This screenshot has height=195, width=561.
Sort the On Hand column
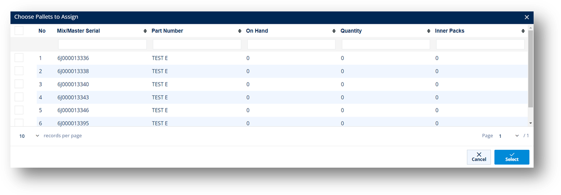pos(334,31)
